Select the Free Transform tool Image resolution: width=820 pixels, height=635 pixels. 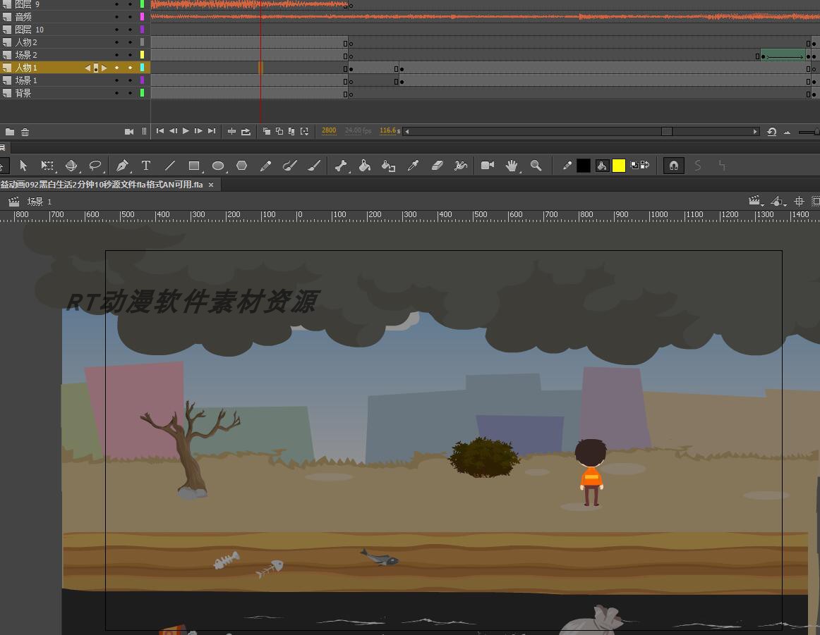click(47, 166)
